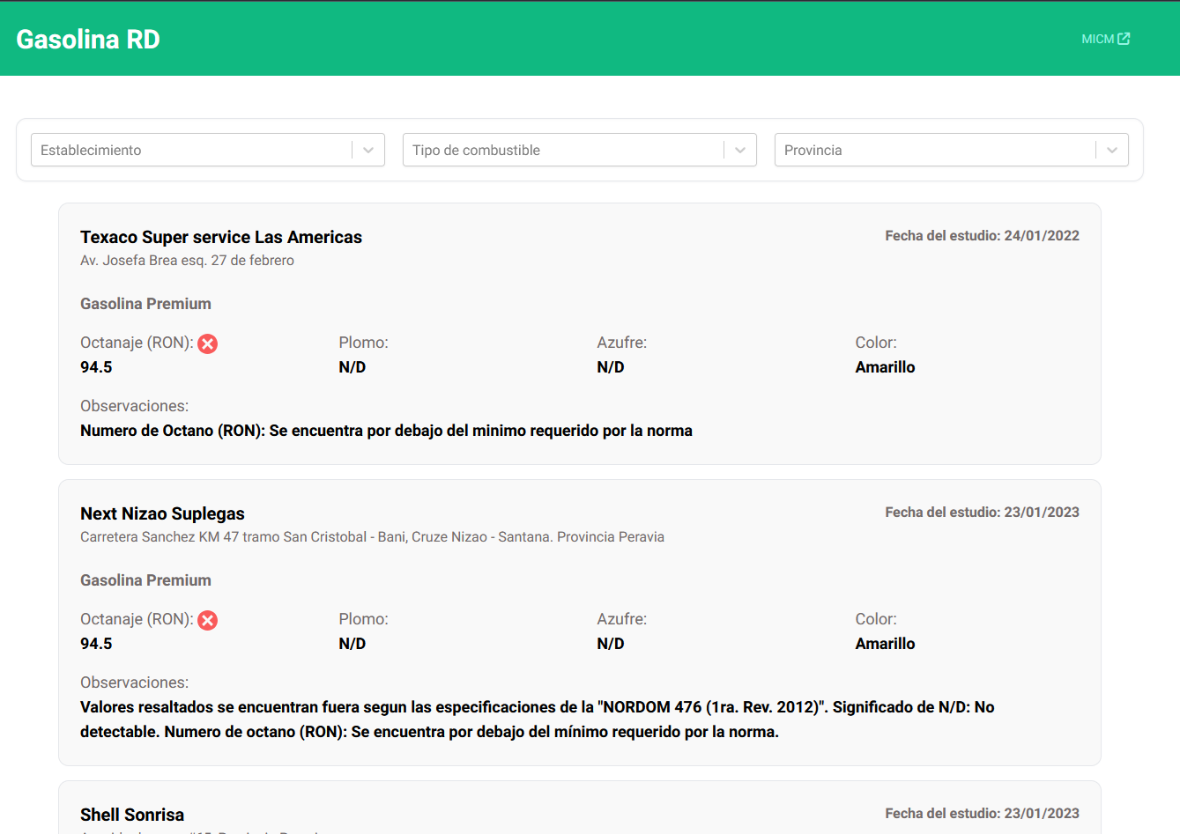Viewport: 1180px width, 834px height.
Task: Expand the Establecimiento chevron arrow
Action: point(368,150)
